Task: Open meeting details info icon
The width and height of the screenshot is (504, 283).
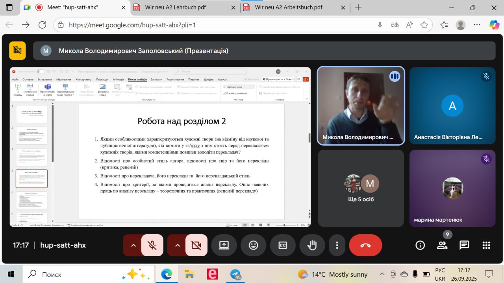Action: (x=420, y=245)
